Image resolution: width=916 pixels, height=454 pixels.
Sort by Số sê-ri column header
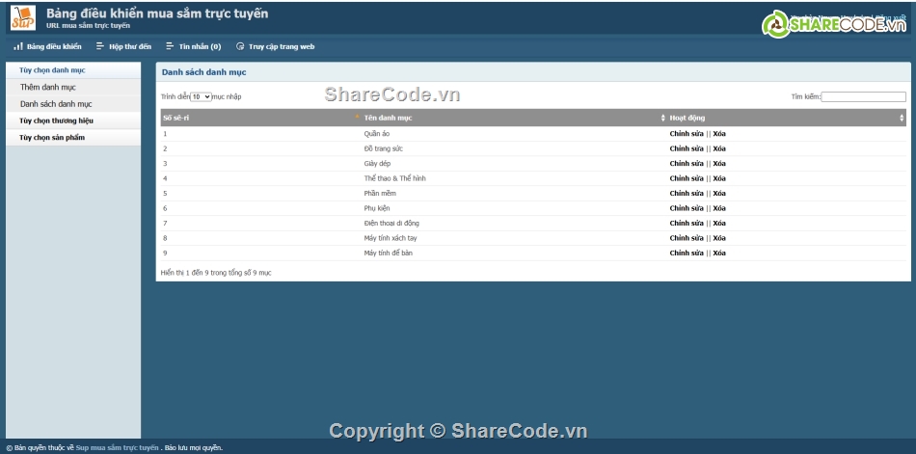(260, 118)
